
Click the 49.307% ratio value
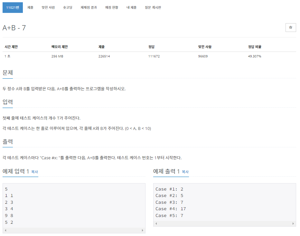point(255,56)
